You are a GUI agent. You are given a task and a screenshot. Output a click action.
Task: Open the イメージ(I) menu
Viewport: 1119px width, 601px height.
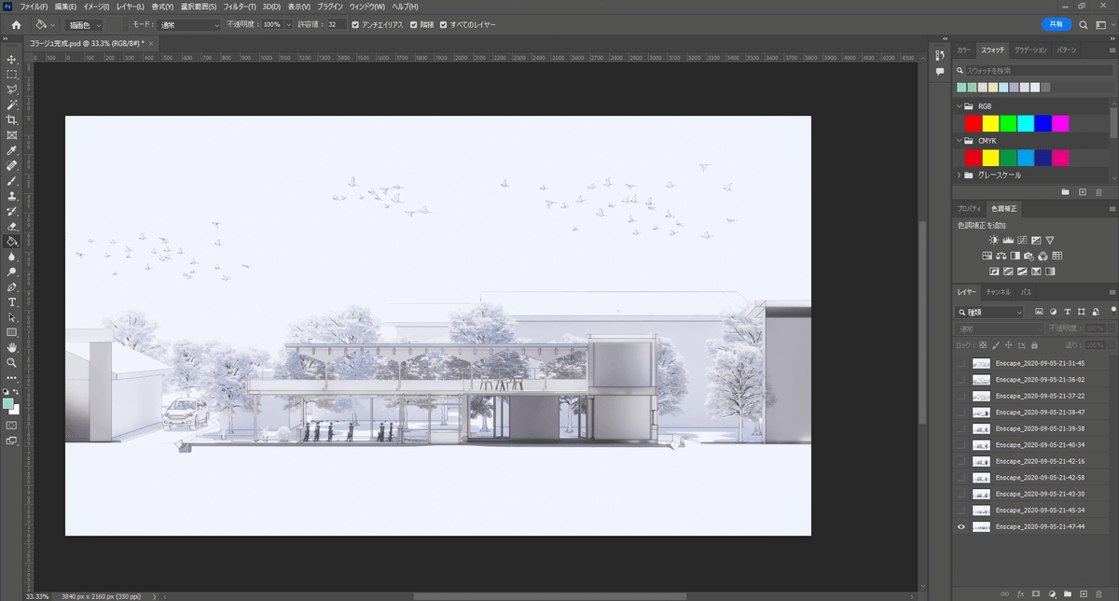96,7
